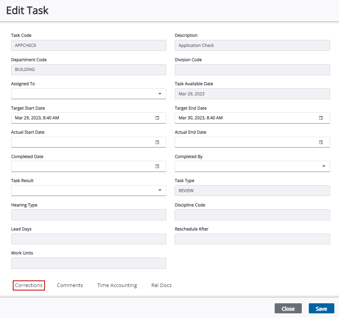This screenshot has height=318, width=339.
Task: Switch to the Corrections tab
Action: pos(29,285)
